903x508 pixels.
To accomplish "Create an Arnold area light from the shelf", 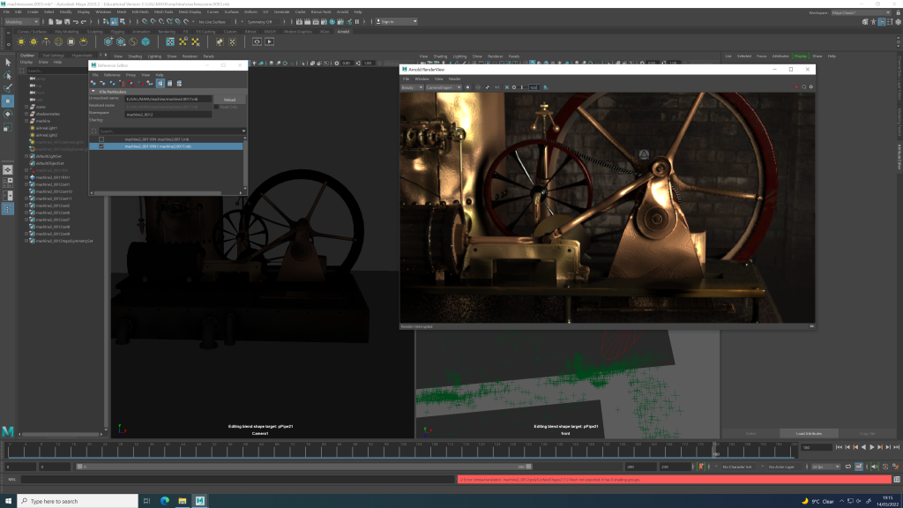I will (21, 42).
